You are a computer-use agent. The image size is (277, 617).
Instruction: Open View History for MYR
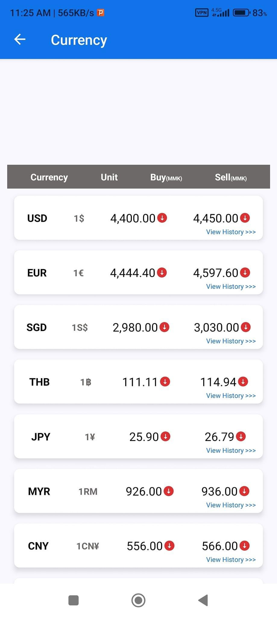(x=231, y=505)
